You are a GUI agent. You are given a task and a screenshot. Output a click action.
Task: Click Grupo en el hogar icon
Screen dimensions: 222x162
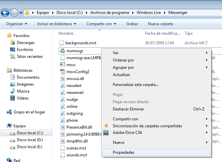[x=9, y=112]
